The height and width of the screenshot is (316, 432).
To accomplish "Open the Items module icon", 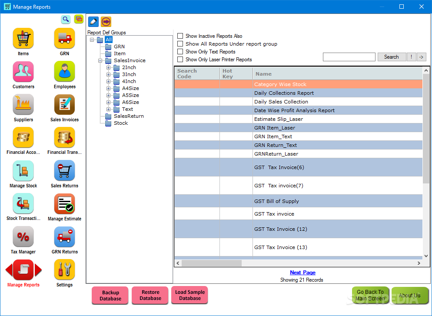I will 23,38.
